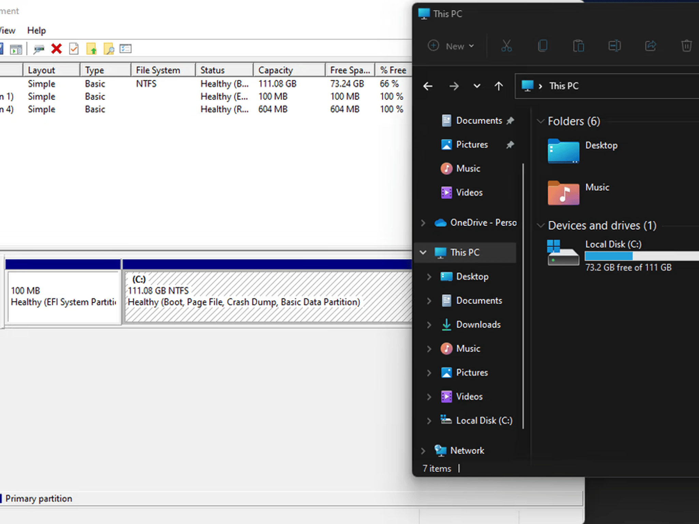
Task: Click the Rename icon in File Explorer toolbar
Action: [614, 46]
